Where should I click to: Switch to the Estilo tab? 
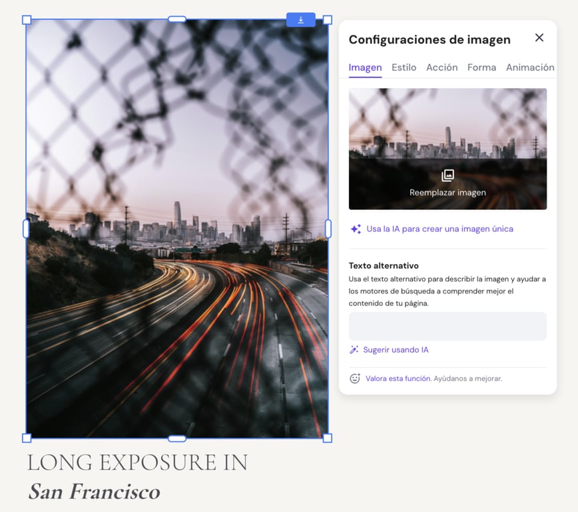pos(404,67)
